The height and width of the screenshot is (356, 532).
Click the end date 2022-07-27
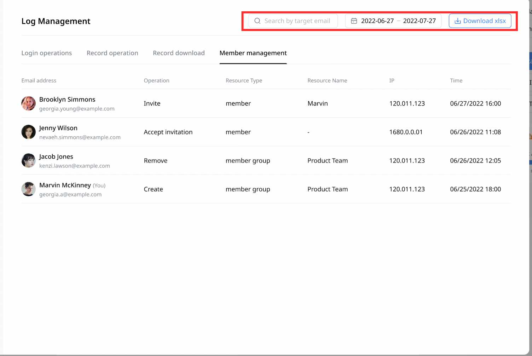(x=419, y=21)
